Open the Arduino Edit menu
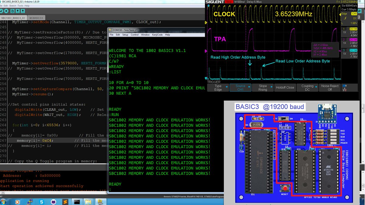Image resolution: width=365 pixels, height=205 pixels. click(x=6, y=6)
